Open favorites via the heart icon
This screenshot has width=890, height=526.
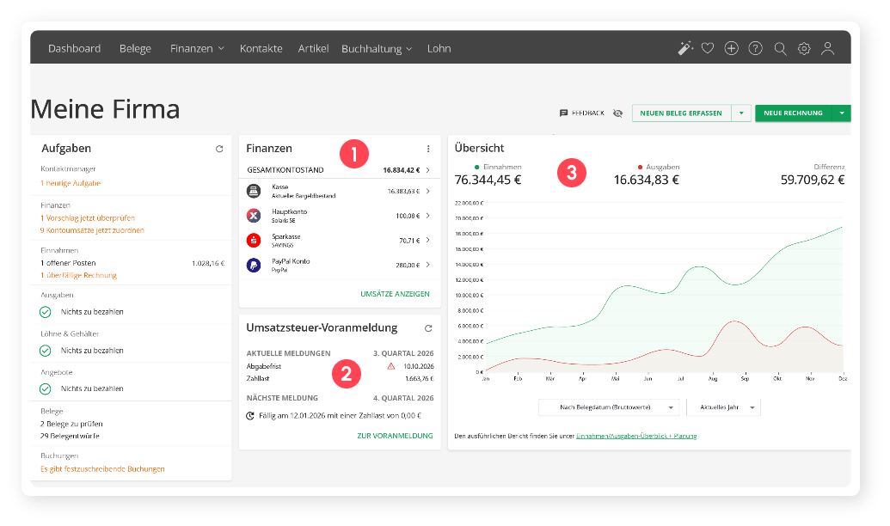[708, 49]
